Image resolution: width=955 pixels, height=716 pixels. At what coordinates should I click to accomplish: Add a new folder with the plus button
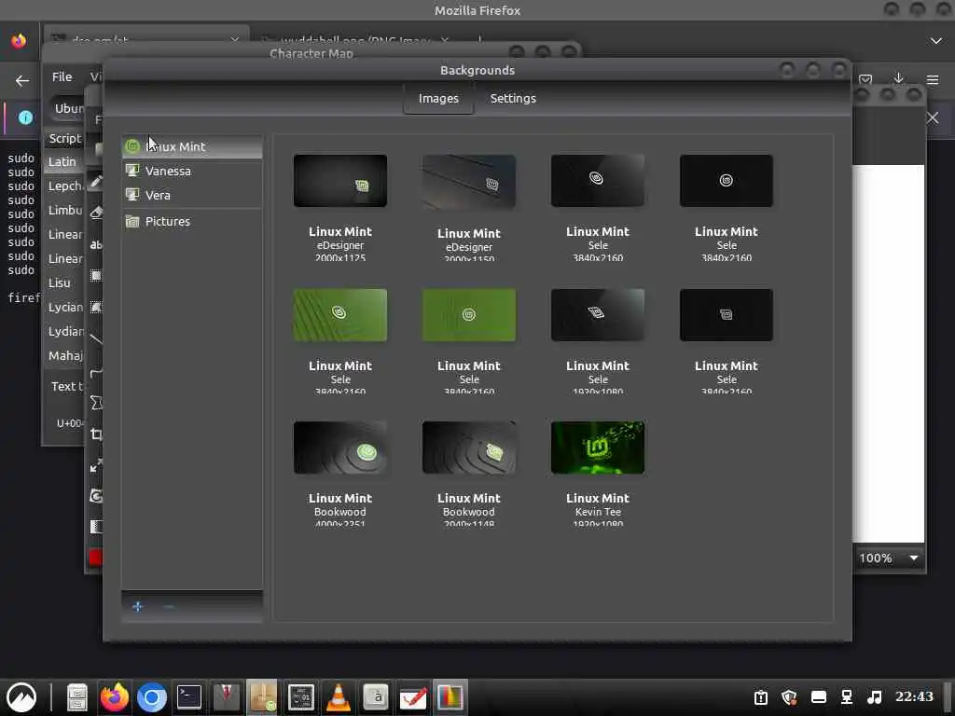(138, 606)
